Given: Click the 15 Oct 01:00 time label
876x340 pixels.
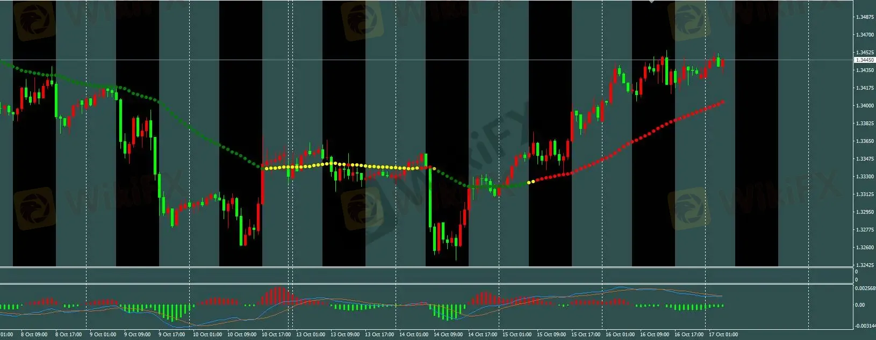Looking at the screenshot, I should tap(517, 335).
